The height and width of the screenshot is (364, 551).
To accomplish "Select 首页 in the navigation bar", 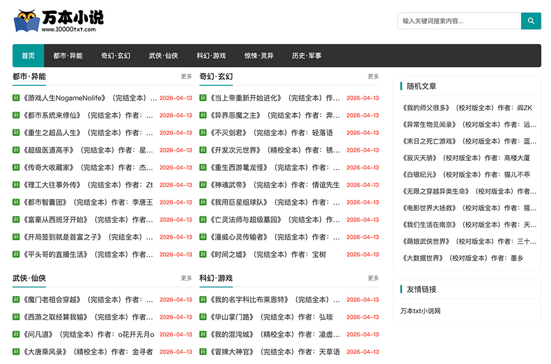I will click(x=28, y=56).
